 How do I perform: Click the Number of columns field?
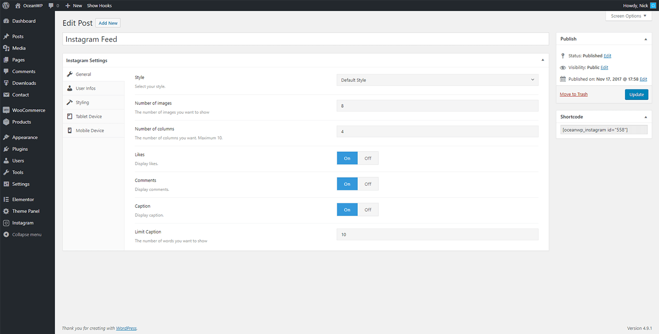tap(437, 132)
